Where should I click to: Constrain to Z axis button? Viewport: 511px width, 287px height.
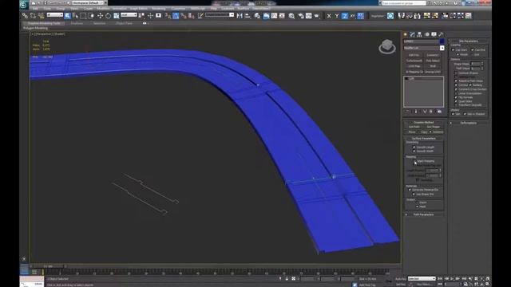345,16
